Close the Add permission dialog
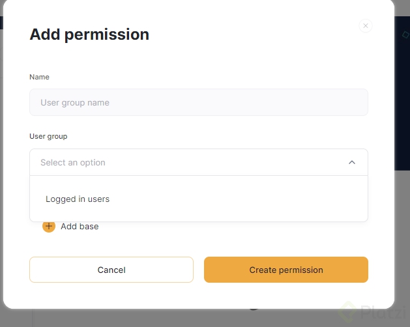The image size is (410, 327). (365, 26)
